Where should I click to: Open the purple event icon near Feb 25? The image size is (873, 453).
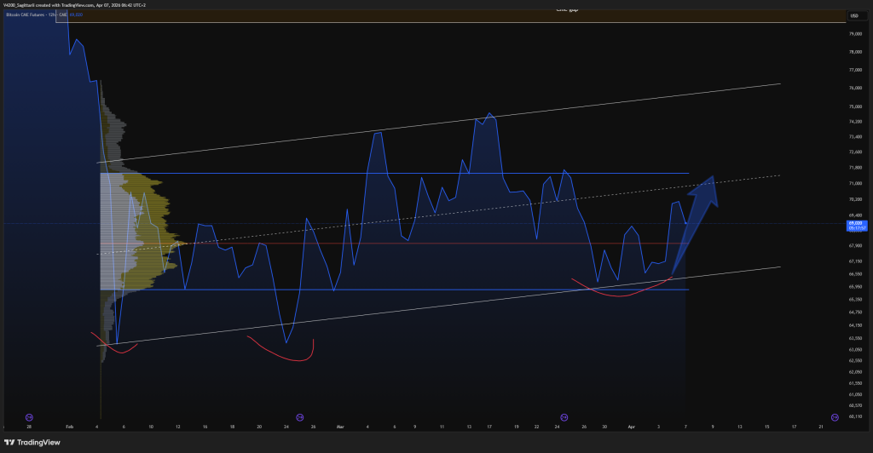[x=300, y=416]
